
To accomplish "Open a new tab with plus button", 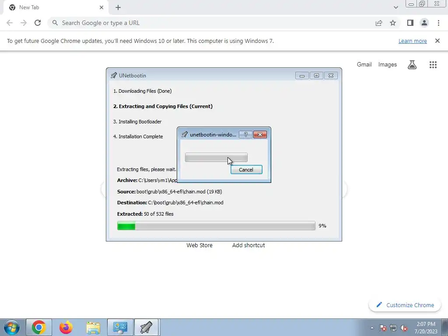I will (118, 7).
